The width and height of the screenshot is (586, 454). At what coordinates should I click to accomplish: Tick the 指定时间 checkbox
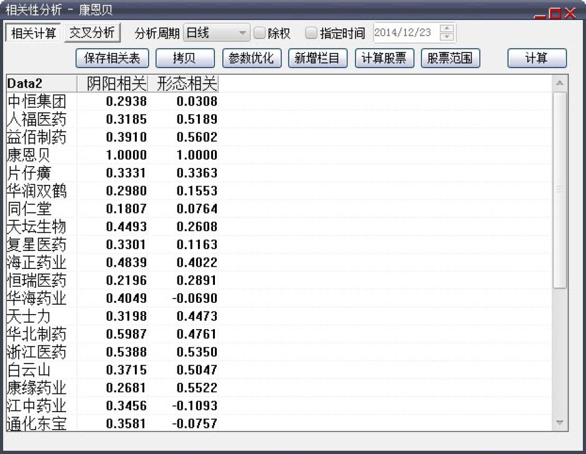[x=311, y=33]
